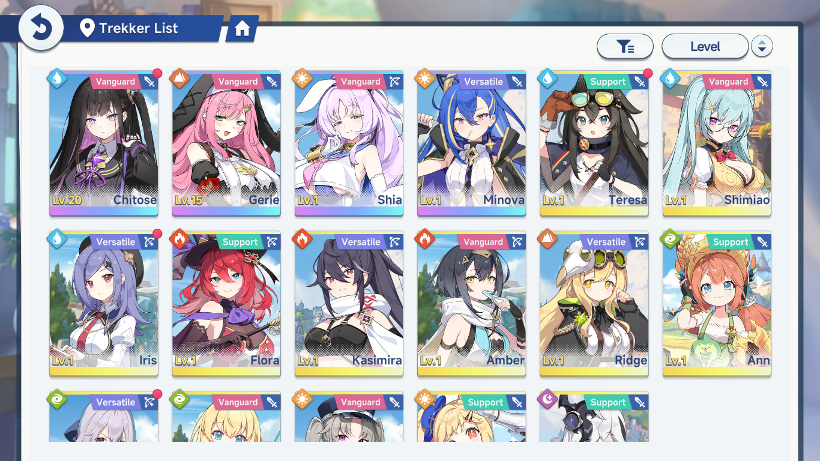820x461 pixels.
Task: Click the Trekker List title label
Action: coord(139,28)
